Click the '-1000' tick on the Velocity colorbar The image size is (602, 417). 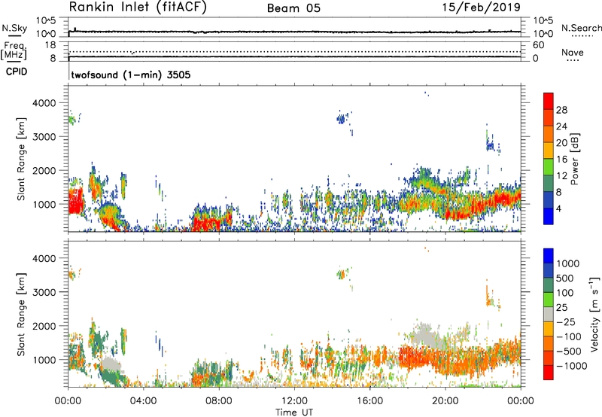coord(572,366)
